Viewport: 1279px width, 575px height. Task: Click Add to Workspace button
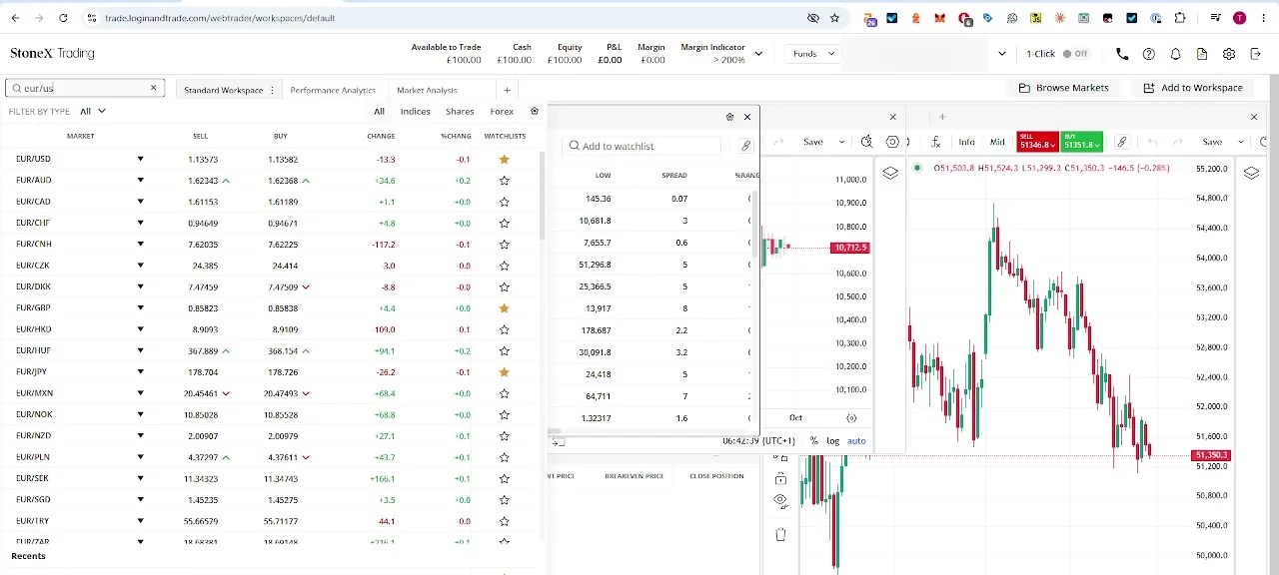1193,88
